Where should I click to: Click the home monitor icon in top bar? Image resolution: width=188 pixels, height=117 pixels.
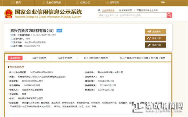coord(13,2)
